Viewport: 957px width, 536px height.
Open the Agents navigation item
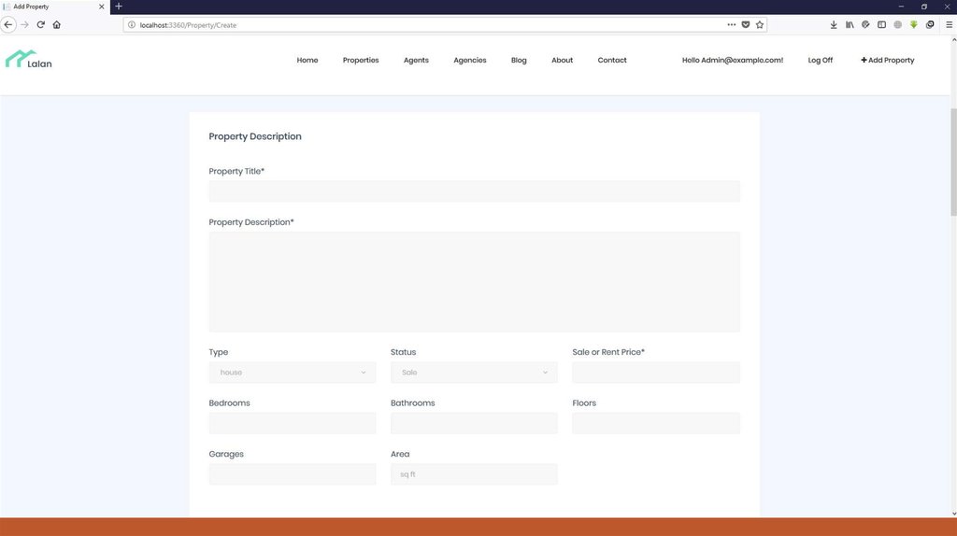click(x=416, y=61)
